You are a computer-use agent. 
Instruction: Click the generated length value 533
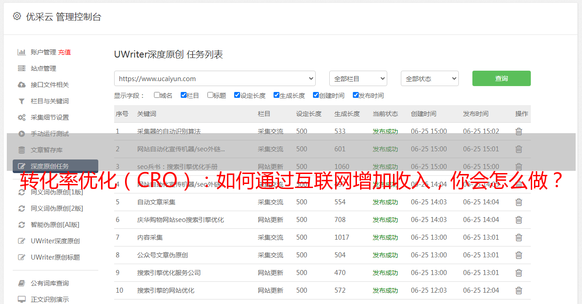coord(340,131)
